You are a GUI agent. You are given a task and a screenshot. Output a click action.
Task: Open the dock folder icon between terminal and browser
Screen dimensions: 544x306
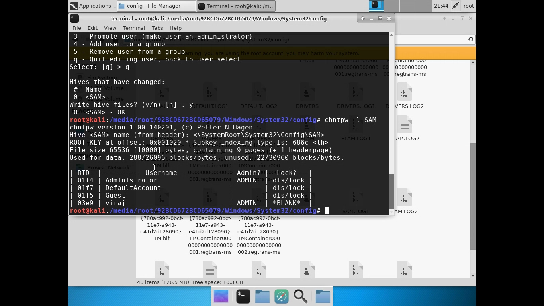(x=262, y=296)
